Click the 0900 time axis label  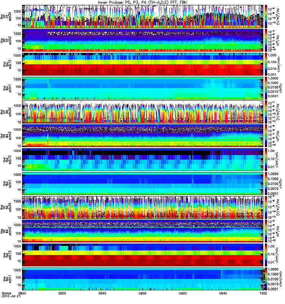tap(142, 293)
